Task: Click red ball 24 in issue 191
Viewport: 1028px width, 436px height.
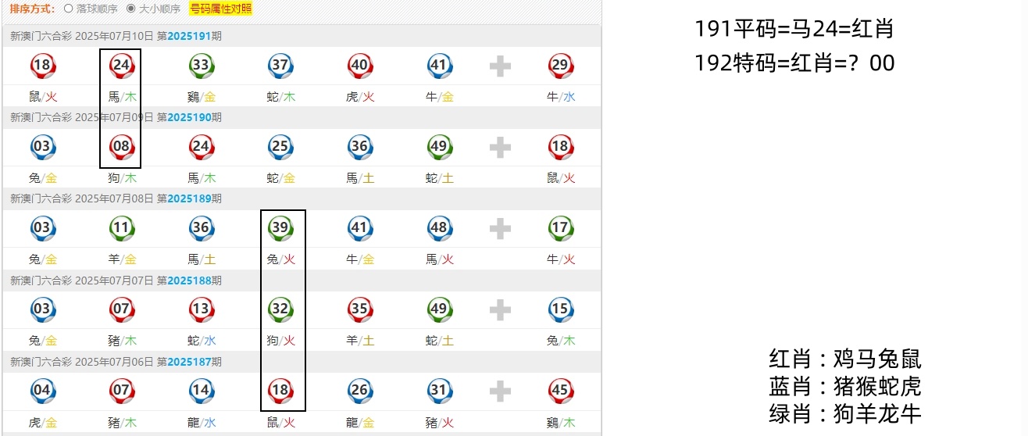Action: click(122, 66)
